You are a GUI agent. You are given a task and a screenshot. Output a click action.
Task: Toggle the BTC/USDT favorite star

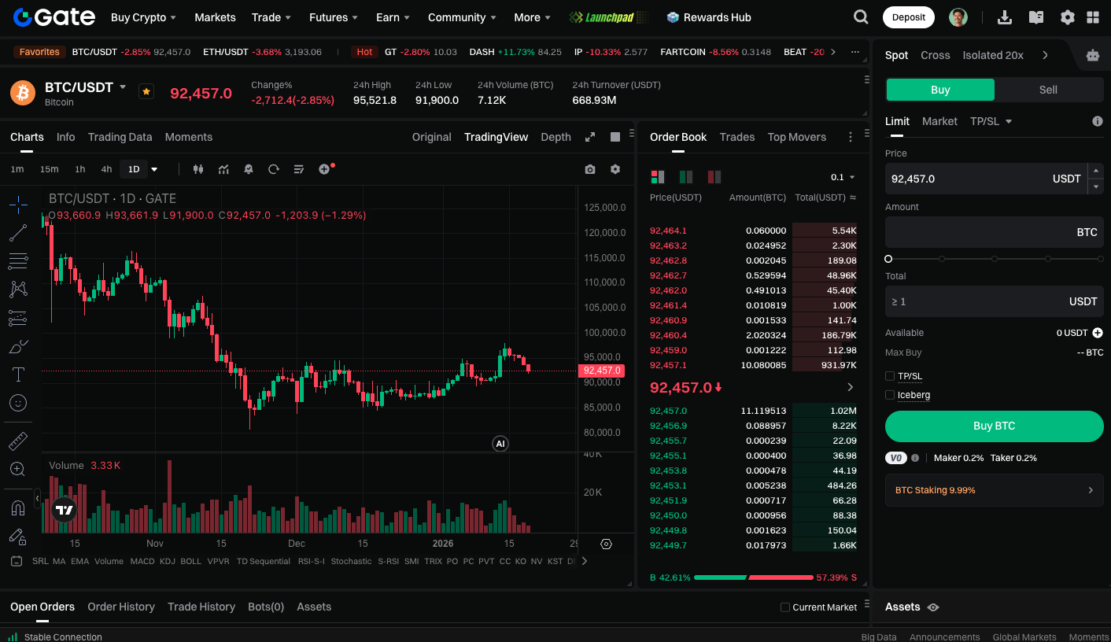tap(146, 91)
